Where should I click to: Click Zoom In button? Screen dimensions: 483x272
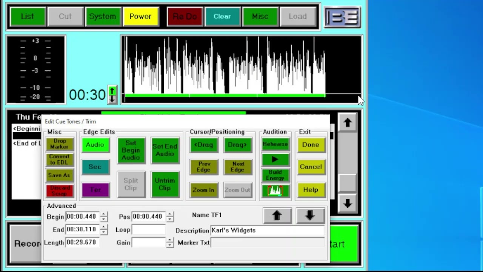click(x=204, y=190)
